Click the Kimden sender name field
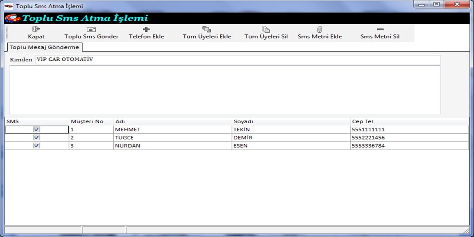This screenshot has height=237, width=474. (237, 59)
